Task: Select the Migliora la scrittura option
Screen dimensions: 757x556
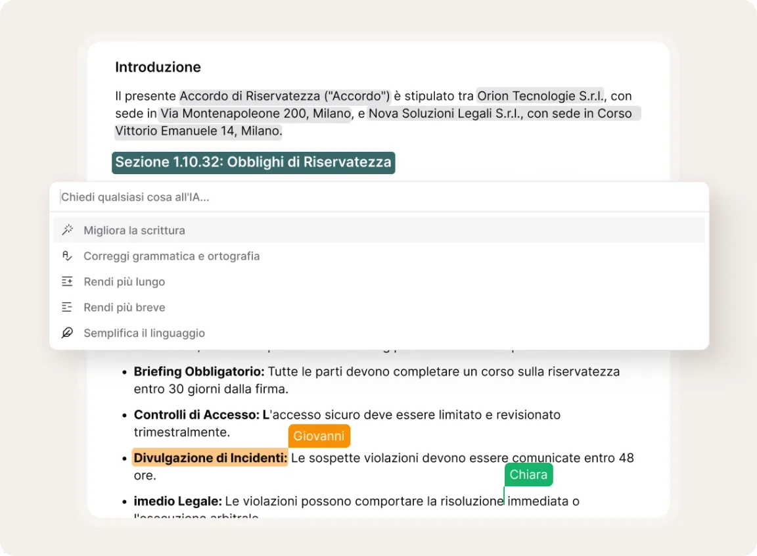Action: [134, 231]
